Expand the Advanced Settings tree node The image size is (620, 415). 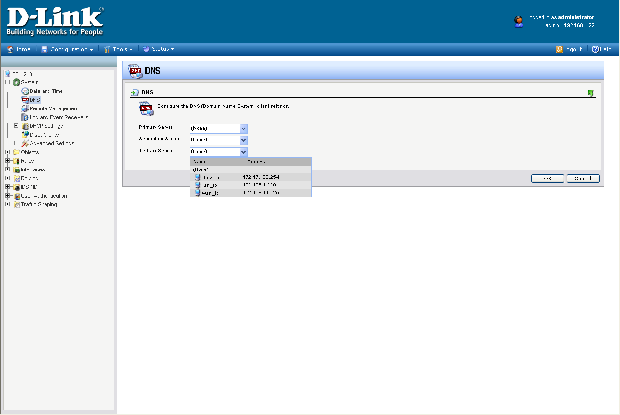tap(16, 143)
